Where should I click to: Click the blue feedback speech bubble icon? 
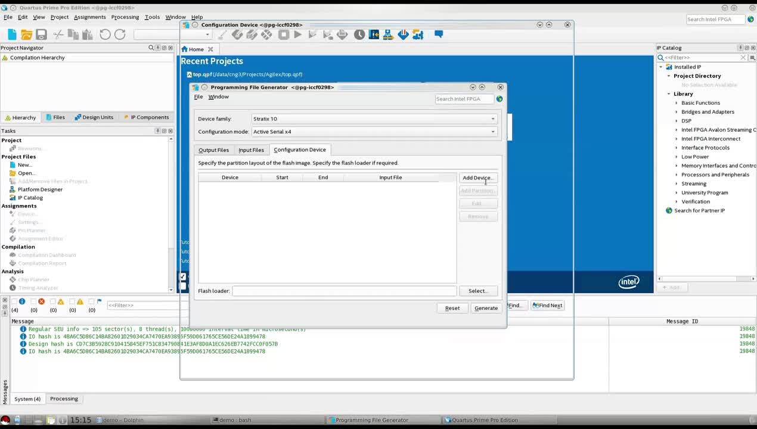tap(439, 35)
